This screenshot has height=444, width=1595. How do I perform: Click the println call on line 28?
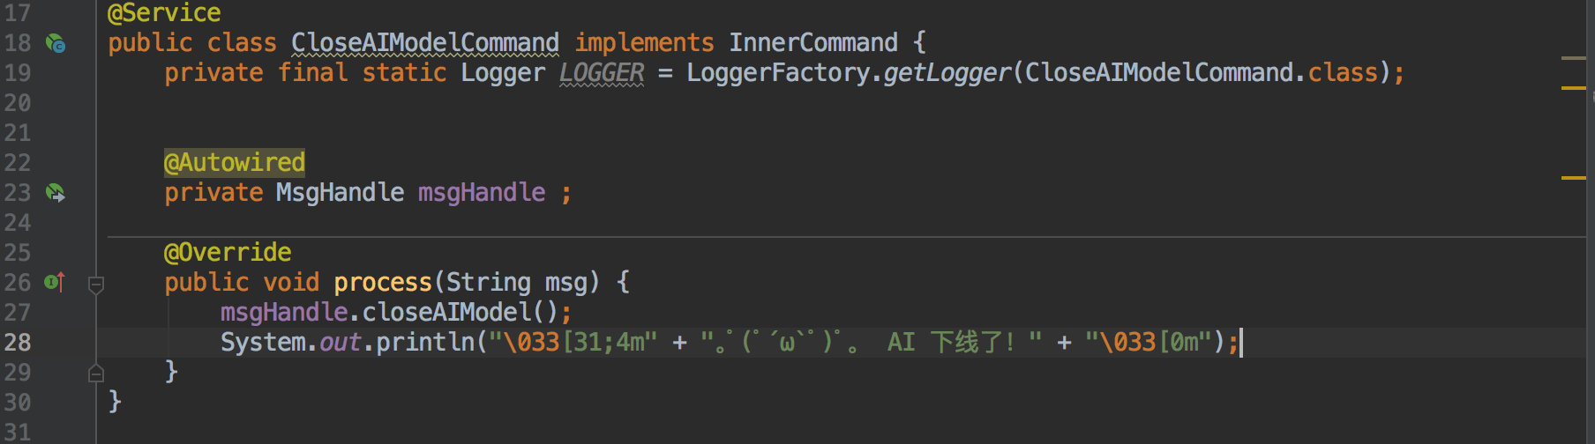425,343
